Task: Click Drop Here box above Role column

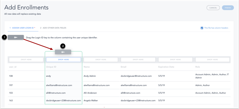Action: tap(212, 60)
